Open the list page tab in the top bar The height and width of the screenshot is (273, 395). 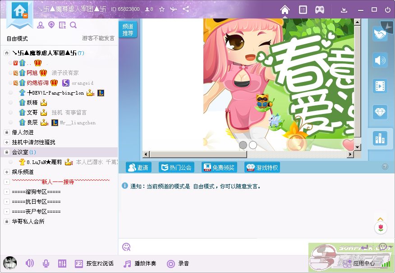(x=303, y=10)
